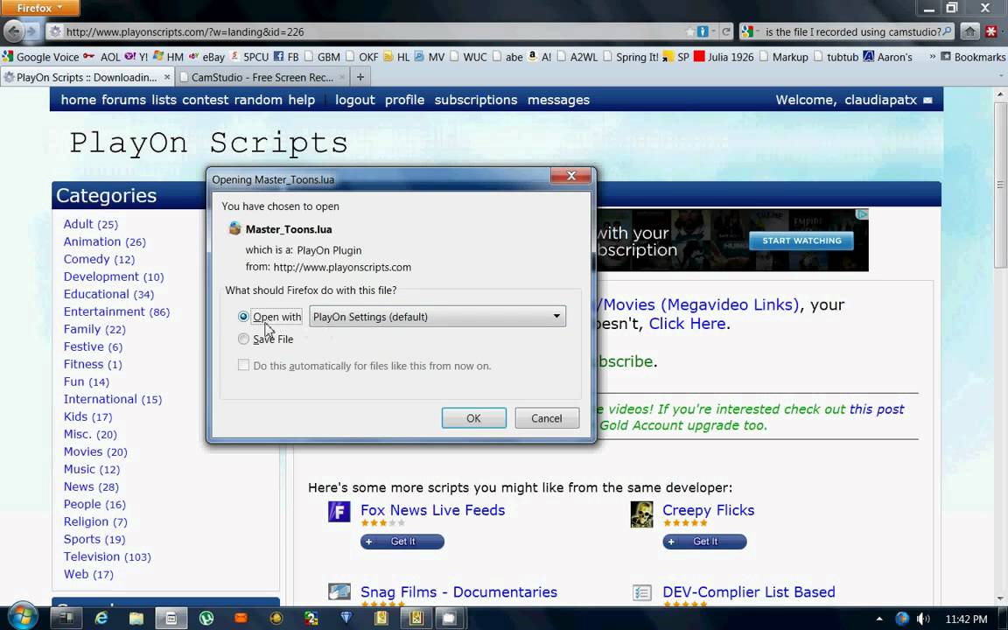Click Get It under Fox News Live Feeds

coord(402,542)
